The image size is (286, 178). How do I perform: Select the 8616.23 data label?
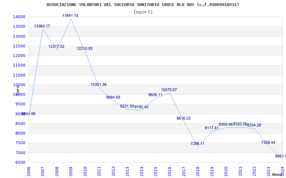[x=183, y=119]
